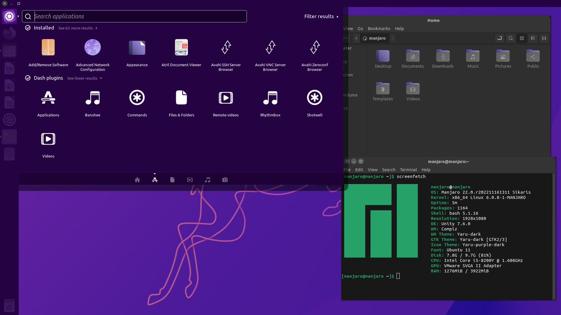Screen dimensions: 561x315
Task: Switch to the Music lens icon
Action: pos(208,180)
